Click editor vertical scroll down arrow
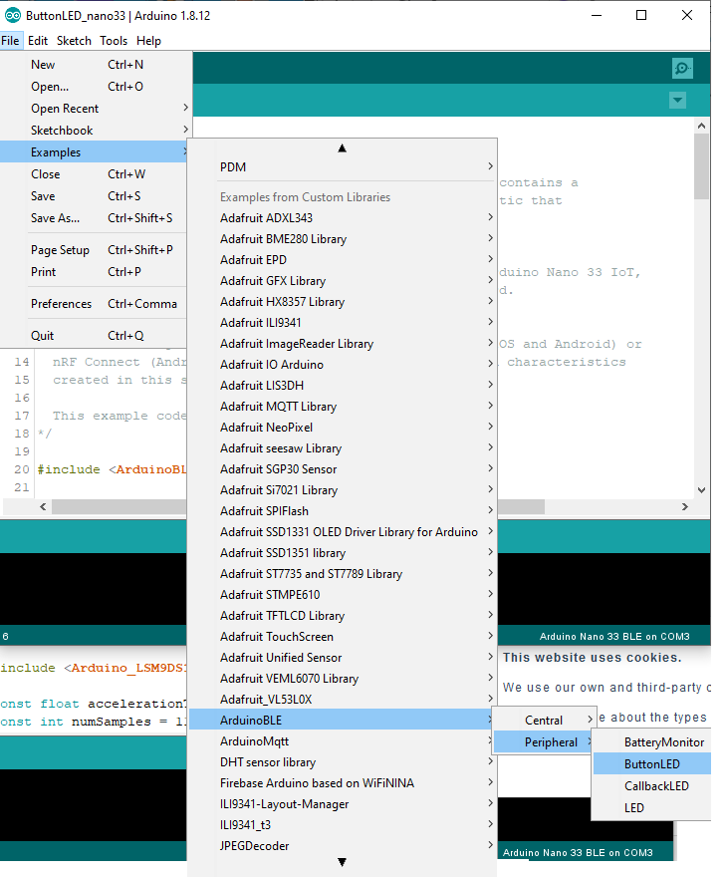 pyautogui.click(x=701, y=489)
